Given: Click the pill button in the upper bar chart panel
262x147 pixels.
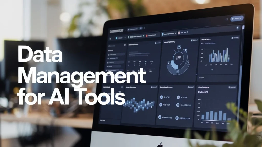Looking at the screenshot, I should [x=235, y=38].
